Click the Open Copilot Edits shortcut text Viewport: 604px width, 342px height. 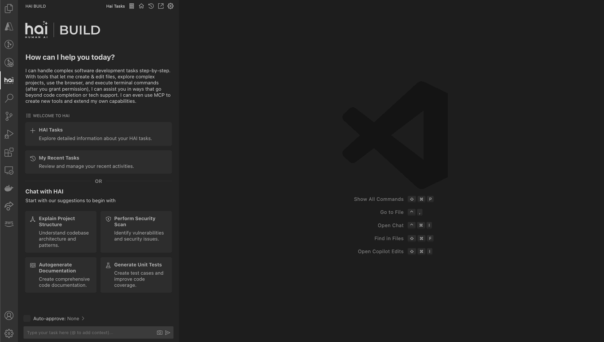381,251
